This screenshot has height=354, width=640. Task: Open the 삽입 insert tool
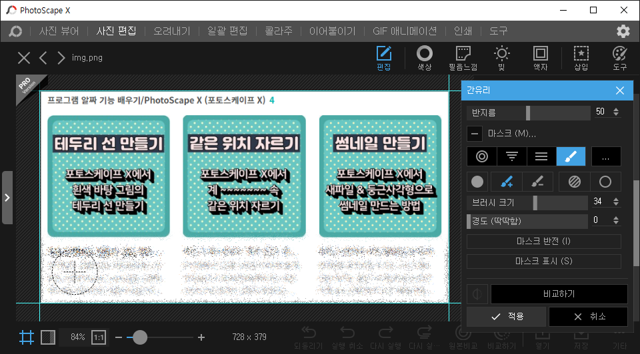click(581, 58)
